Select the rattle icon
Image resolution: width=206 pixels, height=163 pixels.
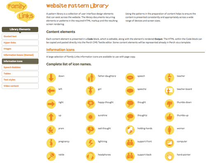point(51,156)
